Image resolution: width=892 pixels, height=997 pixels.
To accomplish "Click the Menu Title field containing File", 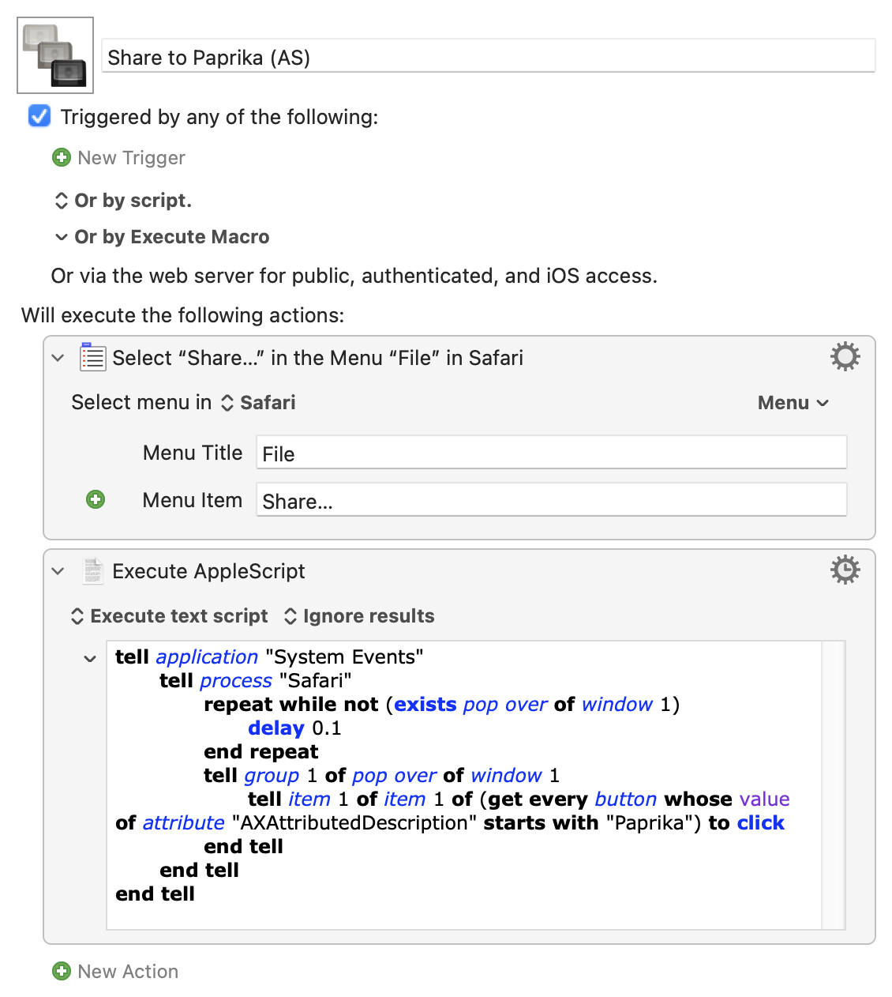I will pos(551,453).
